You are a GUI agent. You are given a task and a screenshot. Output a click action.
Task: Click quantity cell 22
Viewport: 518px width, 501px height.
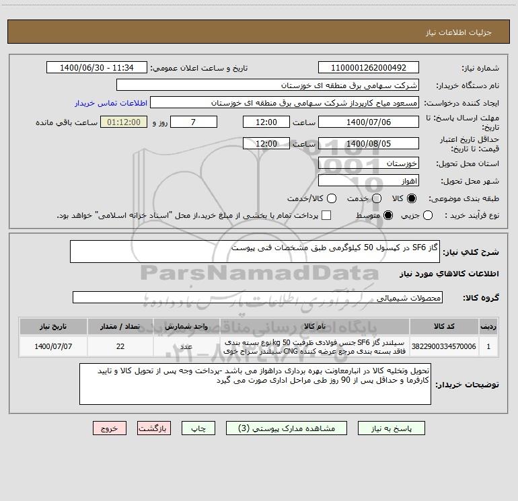tap(120, 346)
